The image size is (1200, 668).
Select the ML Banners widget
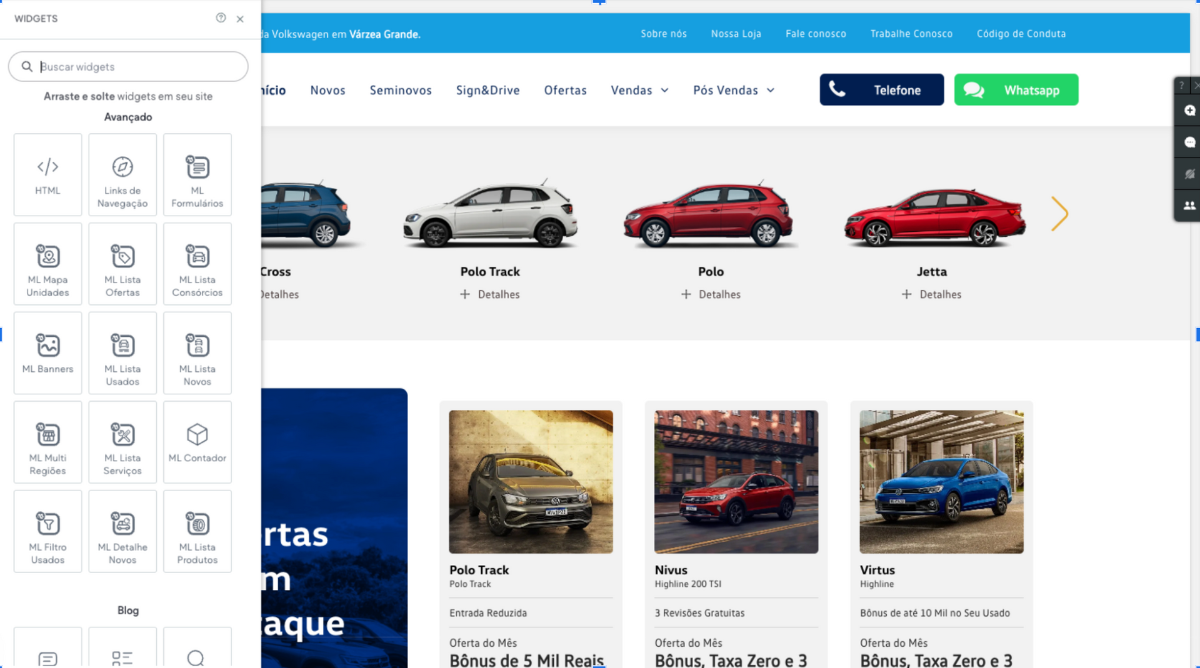[x=47, y=353]
